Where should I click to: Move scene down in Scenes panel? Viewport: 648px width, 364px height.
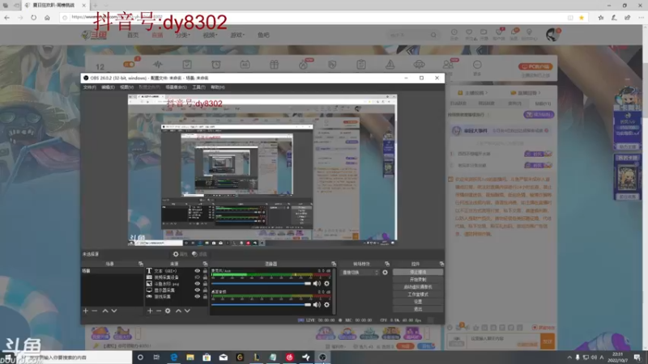[114, 311]
